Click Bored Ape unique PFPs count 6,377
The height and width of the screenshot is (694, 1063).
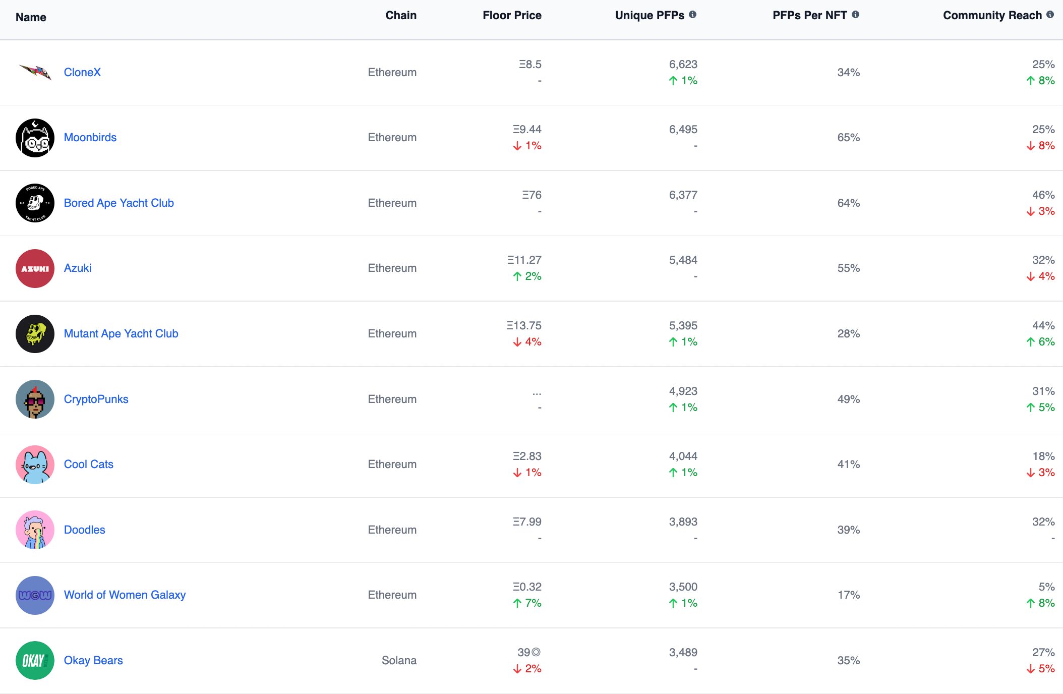point(683,195)
